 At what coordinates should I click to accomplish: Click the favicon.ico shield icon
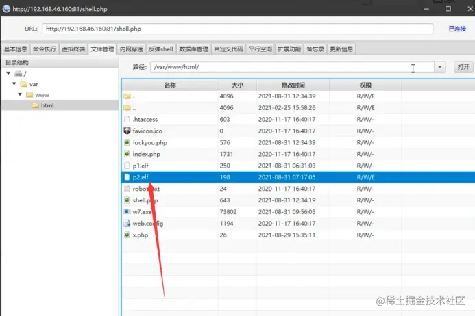click(127, 131)
